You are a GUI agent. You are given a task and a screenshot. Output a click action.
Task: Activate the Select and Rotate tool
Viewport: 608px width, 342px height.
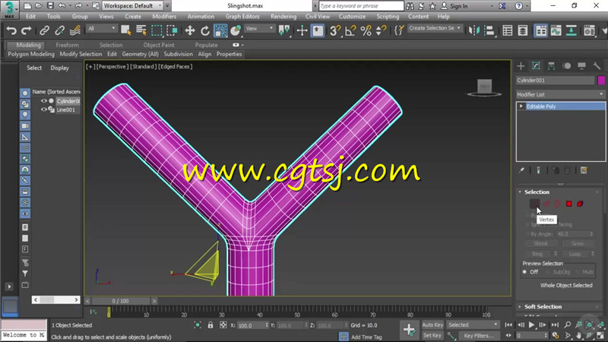coord(204,30)
